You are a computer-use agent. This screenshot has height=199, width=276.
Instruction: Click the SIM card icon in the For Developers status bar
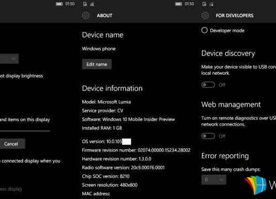pyautogui.click(x=204, y=4)
